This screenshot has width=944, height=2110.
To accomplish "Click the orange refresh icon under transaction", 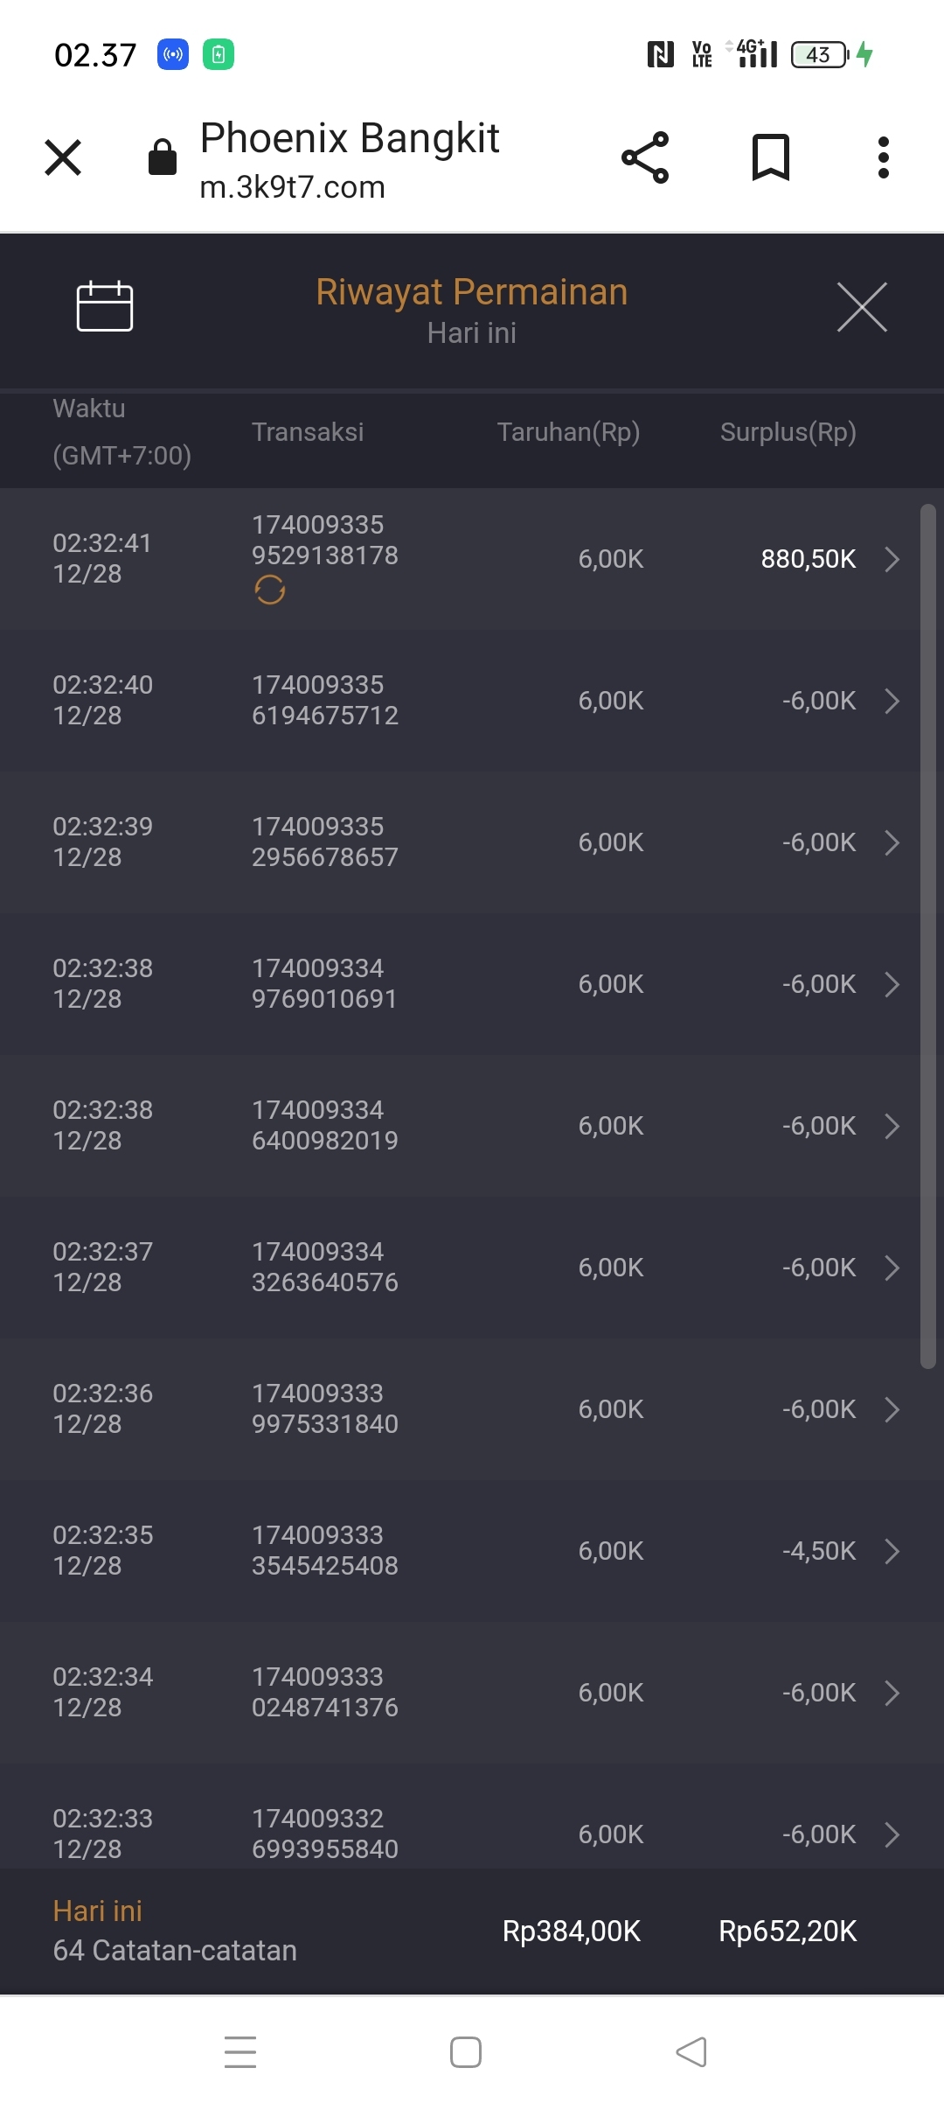I will click(x=270, y=590).
